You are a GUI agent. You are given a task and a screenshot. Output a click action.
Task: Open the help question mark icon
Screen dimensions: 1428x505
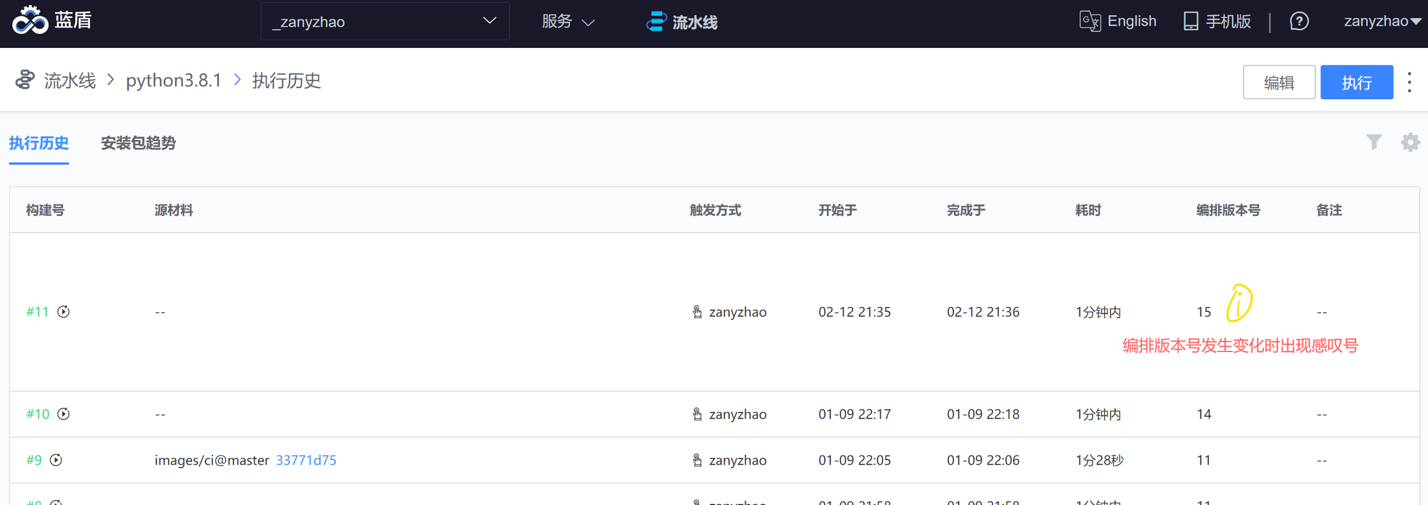(x=1299, y=22)
